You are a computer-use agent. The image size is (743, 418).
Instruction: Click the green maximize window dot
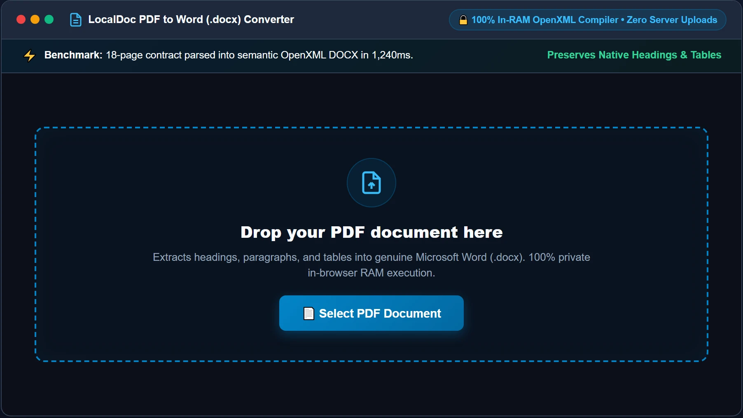tap(49, 19)
